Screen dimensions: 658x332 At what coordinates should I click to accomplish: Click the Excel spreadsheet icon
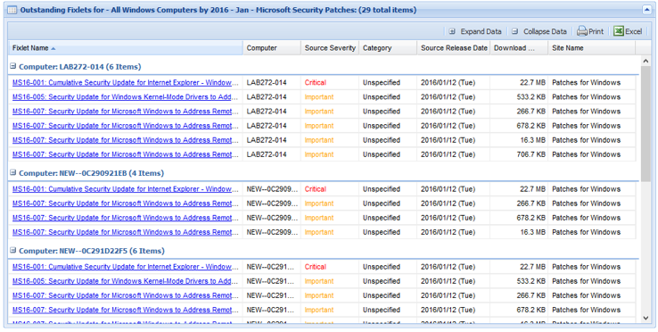click(619, 31)
